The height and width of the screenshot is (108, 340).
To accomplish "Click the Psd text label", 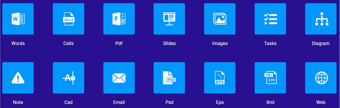I will [x=169, y=102].
